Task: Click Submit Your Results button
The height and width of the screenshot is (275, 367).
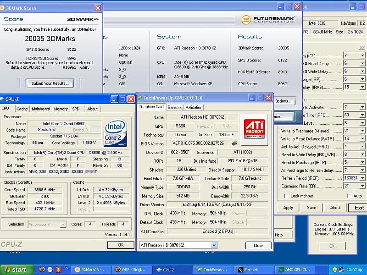Action: 50,83
